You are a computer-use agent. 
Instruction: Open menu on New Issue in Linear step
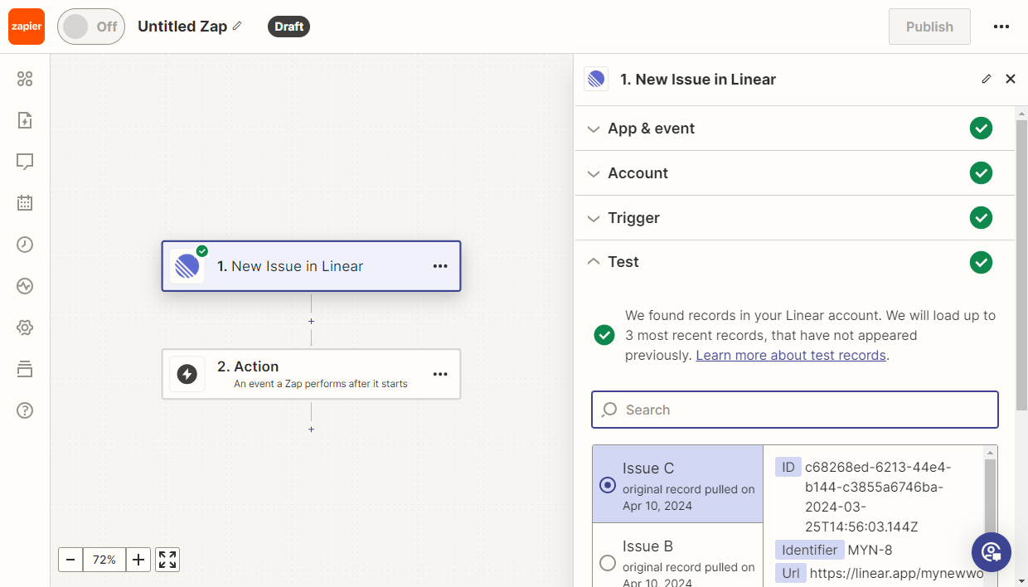pos(440,266)
